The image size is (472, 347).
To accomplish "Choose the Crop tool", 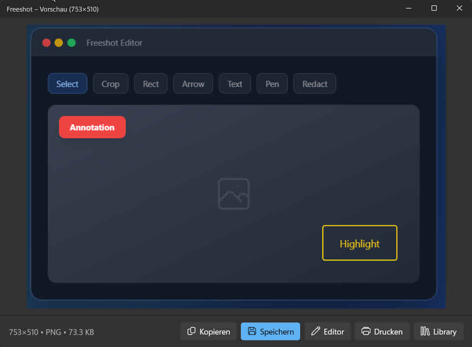I will point(110,84).
